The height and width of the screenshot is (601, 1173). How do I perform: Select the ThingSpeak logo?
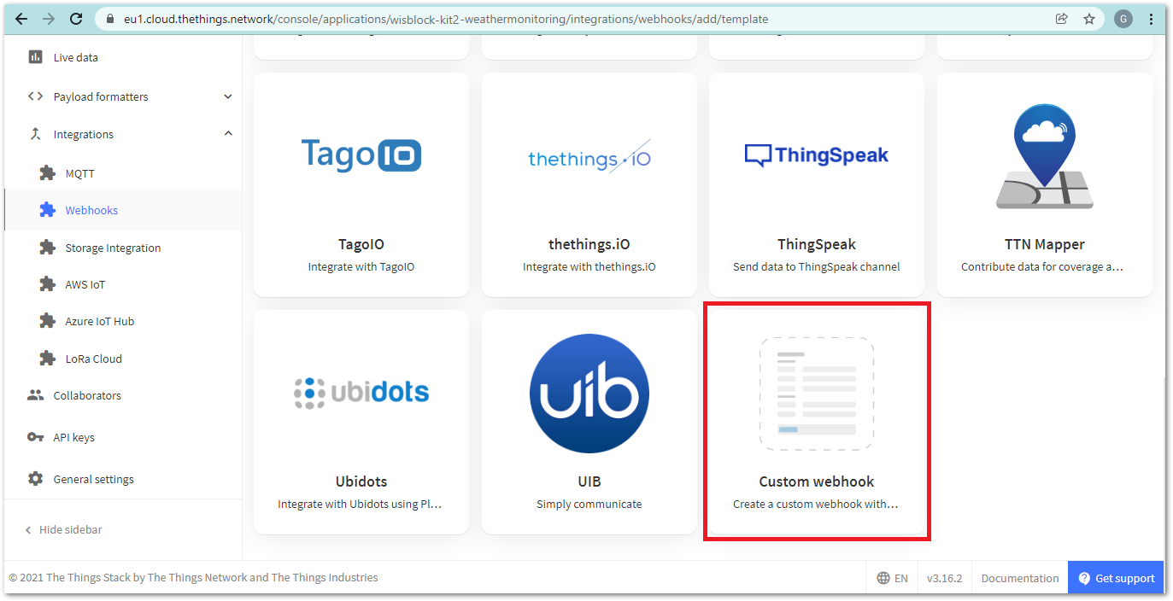tap(816, 155)
